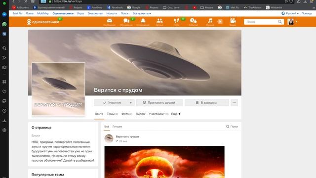Screen dimensions: 316x178
Task: Open history clock icon in sidebar
Action: [4, 111]
